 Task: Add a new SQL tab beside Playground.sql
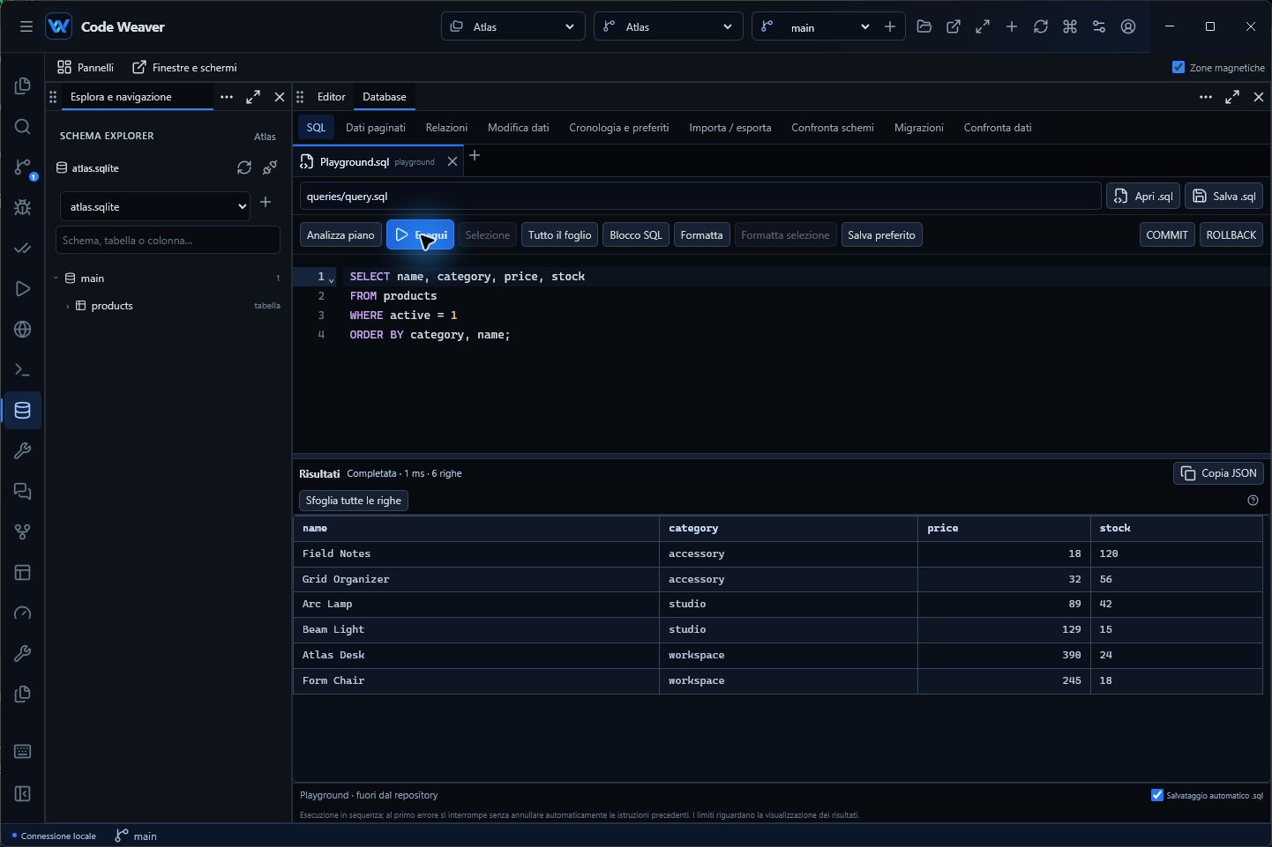pyautogui.click(x=475, y=156)
